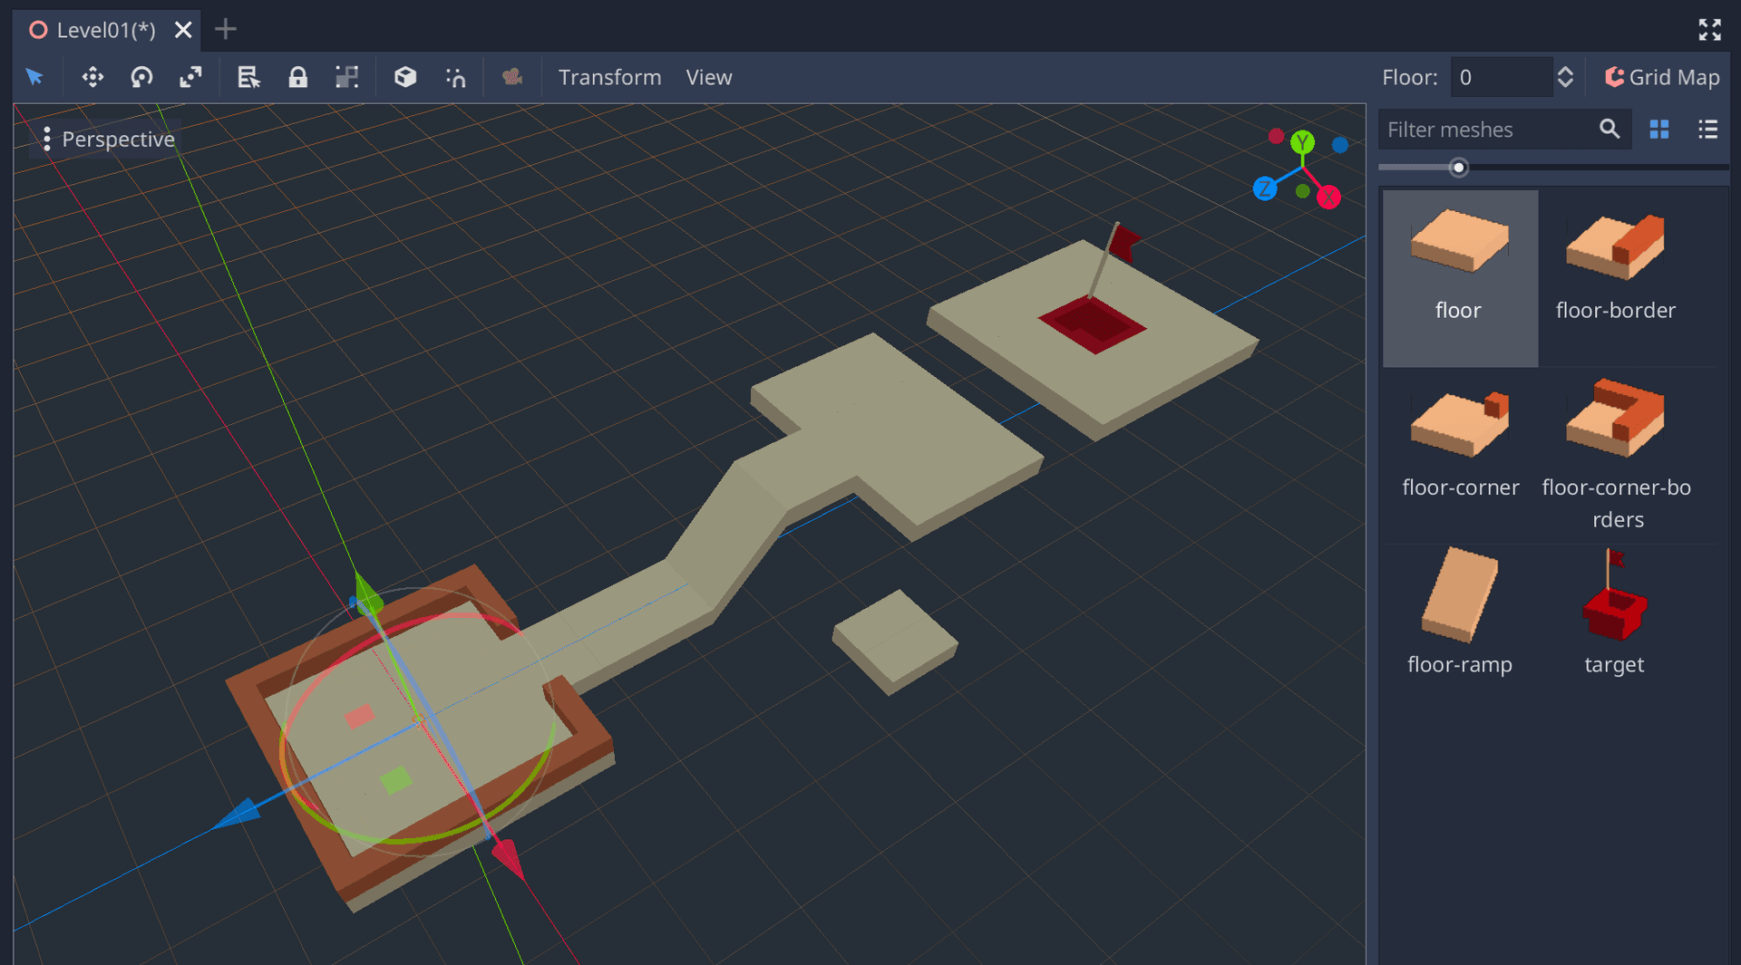Click the Select mode arrow tool

(x=34, y=77)
